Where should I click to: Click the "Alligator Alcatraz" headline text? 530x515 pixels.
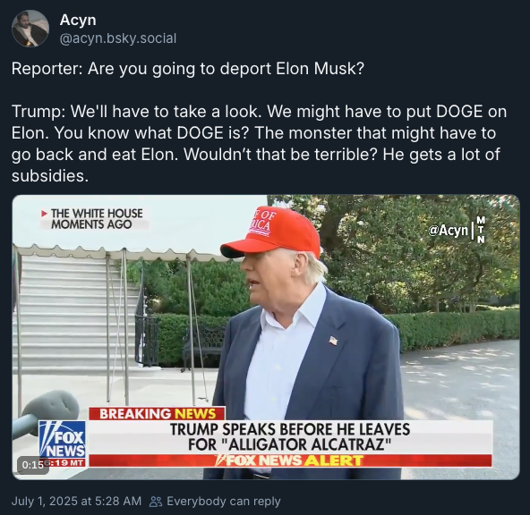coord(307,444)
